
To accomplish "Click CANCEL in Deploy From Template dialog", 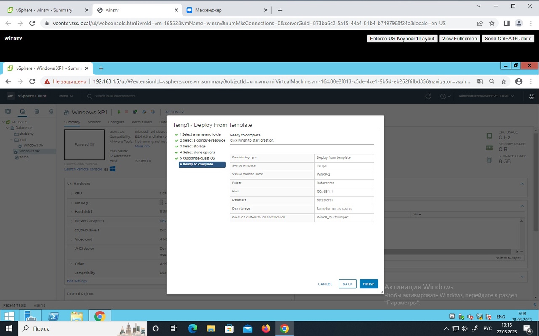I will click(x=325, y=284).
